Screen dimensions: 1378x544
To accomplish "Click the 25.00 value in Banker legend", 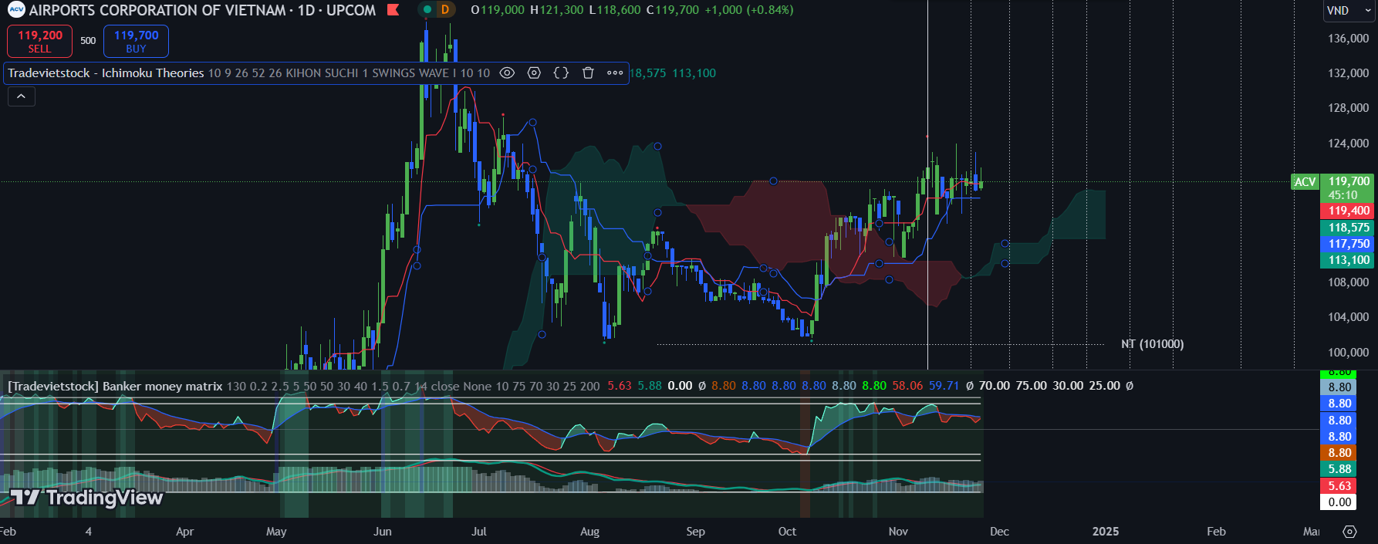I will point(1105,386).
